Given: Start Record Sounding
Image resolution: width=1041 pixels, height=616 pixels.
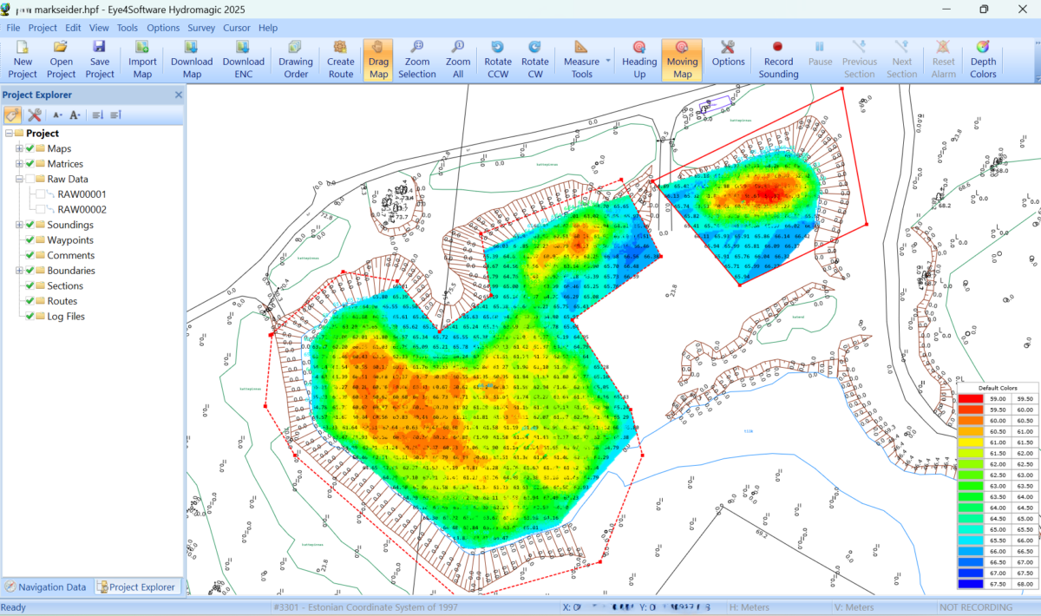Looking at the screenshot, I should 778,60.
